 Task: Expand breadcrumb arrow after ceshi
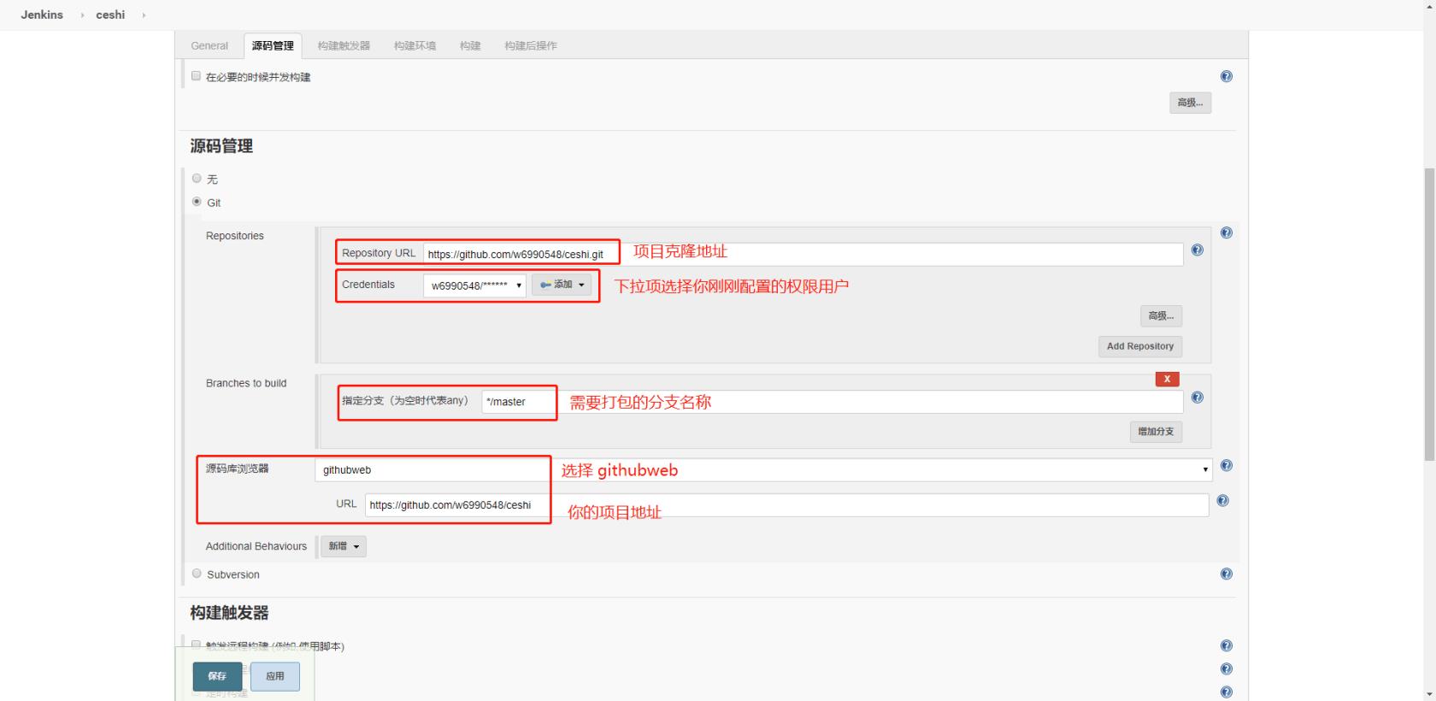[x=144, y=15]
